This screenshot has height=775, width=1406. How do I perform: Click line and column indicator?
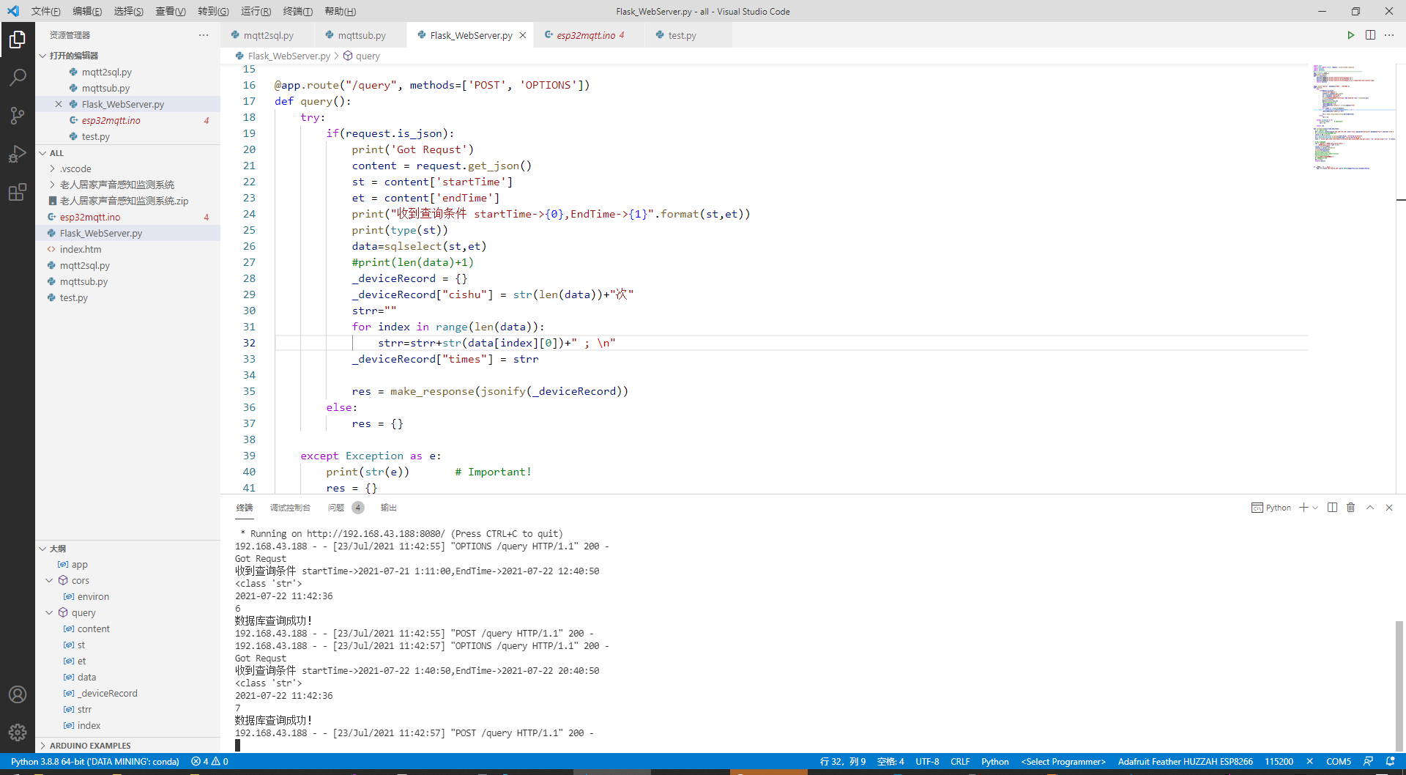843,762
